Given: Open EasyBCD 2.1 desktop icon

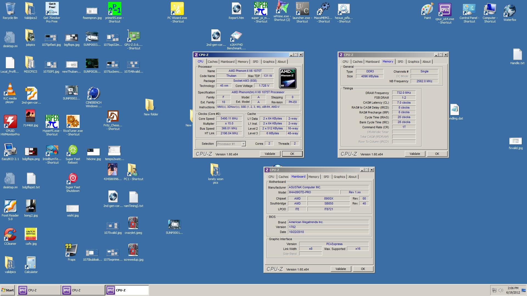Looking at the screenshot, I should point(10,152).
